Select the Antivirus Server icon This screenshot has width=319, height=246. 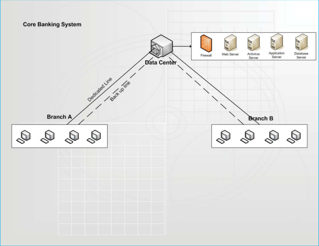pos(254,42)
